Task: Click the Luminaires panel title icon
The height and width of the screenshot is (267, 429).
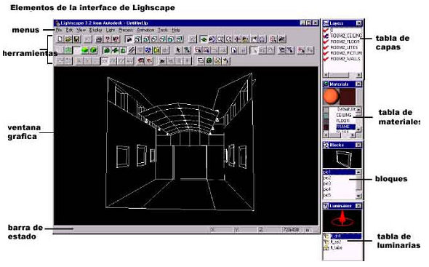Action: 326,206
